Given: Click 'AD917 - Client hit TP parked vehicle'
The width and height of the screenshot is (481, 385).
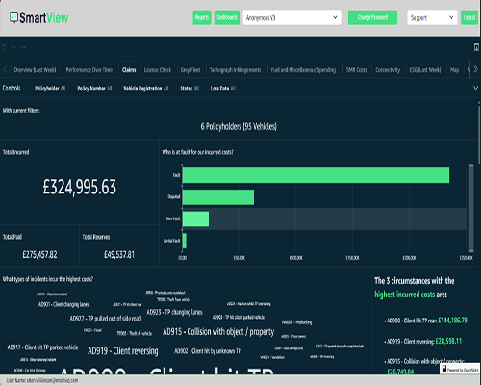Looking at the screenshot, I should [x=42, y=347].
